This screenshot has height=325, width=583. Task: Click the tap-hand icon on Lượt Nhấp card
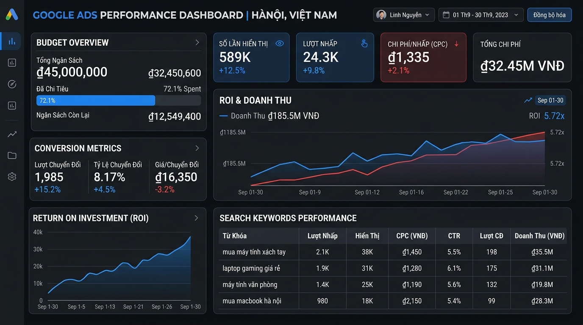pyautogui.click(x=364, y=44)
